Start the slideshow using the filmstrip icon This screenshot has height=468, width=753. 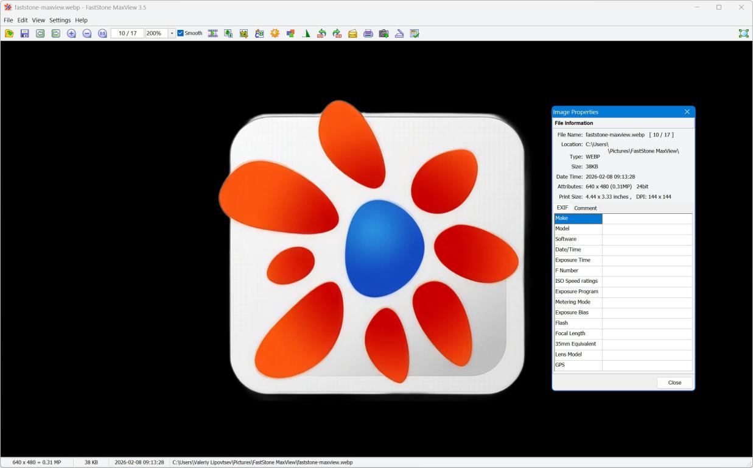coord(212,34)
